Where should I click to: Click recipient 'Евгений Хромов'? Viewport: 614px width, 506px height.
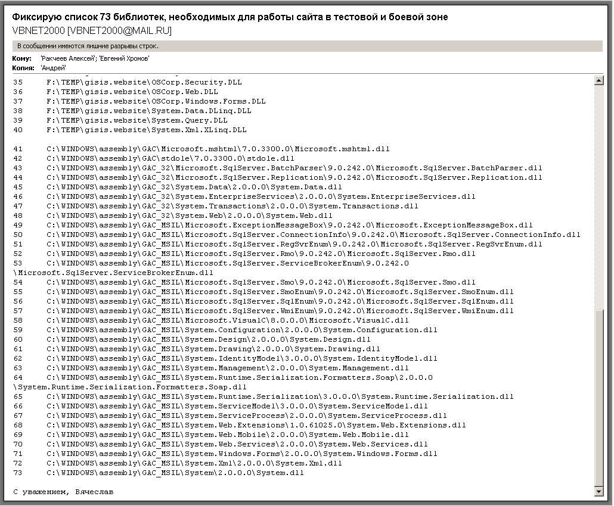pyautogui.click(x=124, y=58)
